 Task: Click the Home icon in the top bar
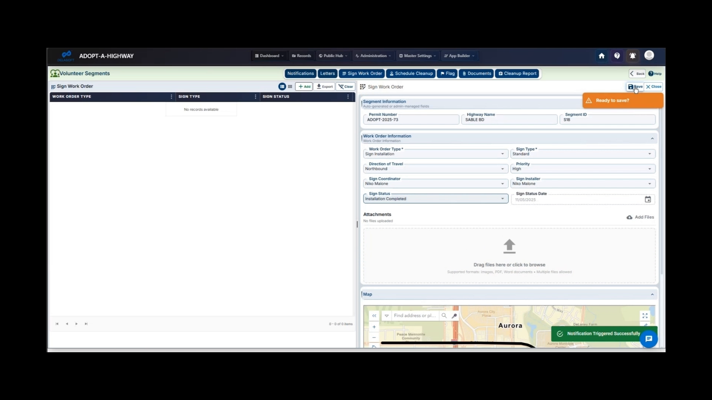[601, 56]
